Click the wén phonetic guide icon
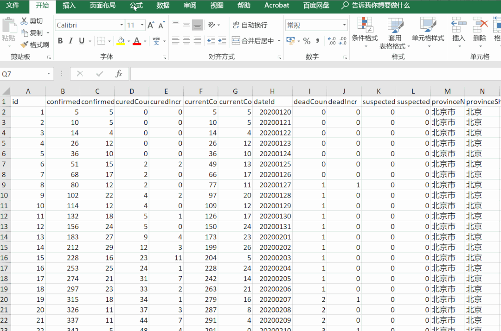The height and width of the screenshot is (331, 501). [156, 41]
